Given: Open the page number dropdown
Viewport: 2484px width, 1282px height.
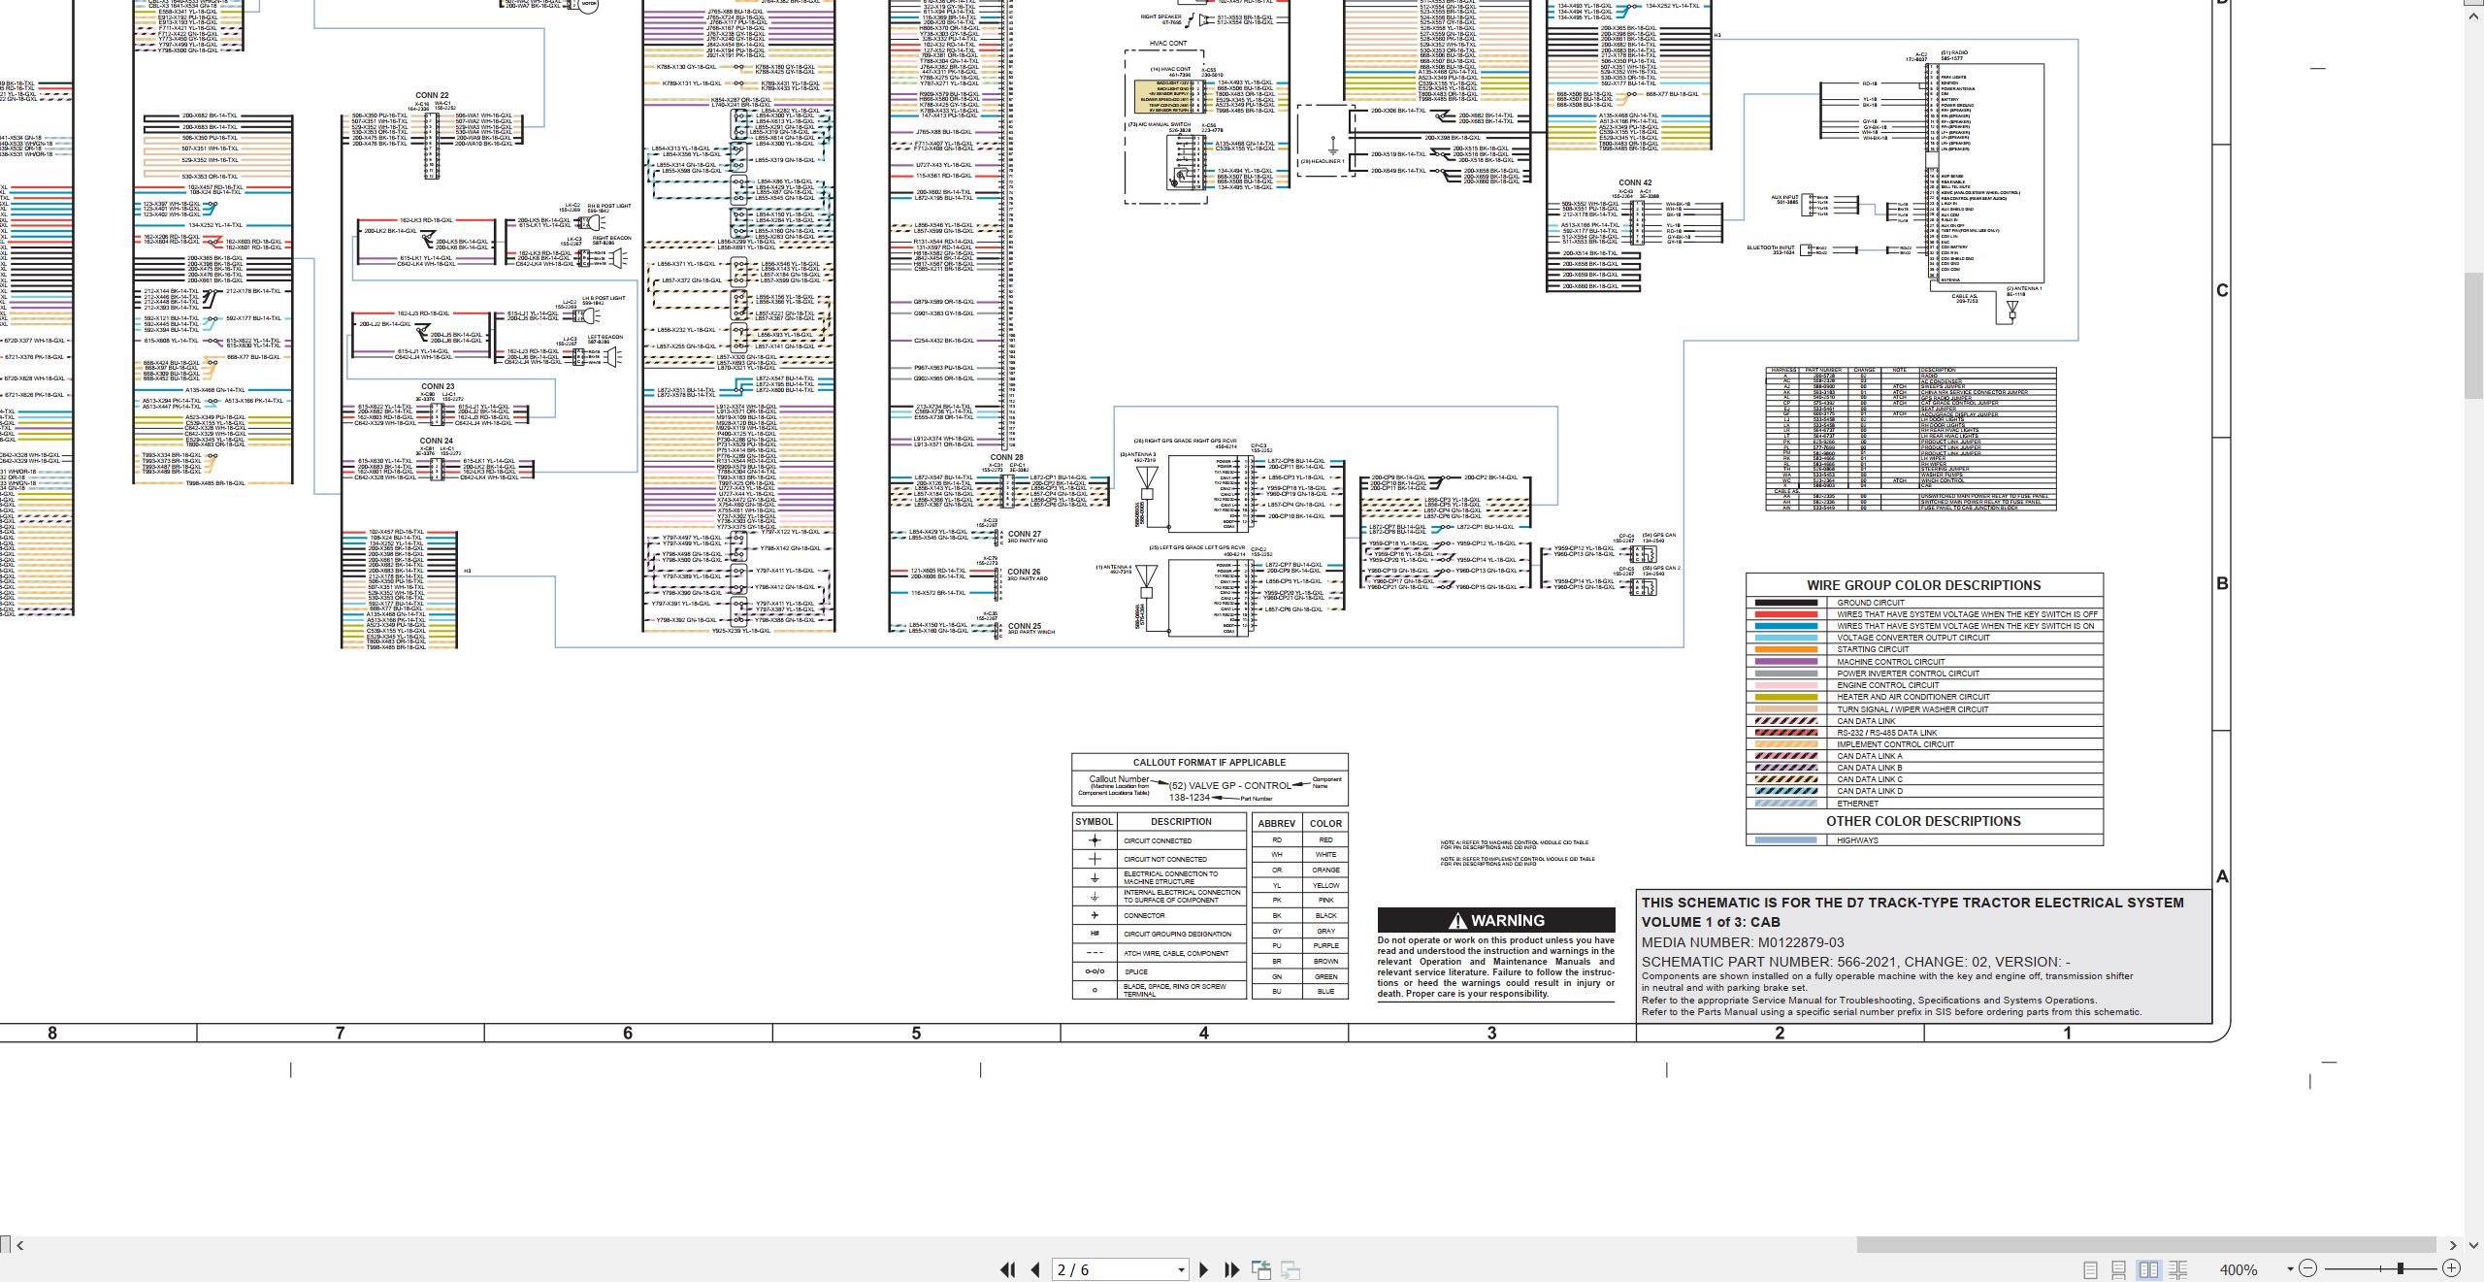Looking at the screenshot, I should click(1181, 1269).
